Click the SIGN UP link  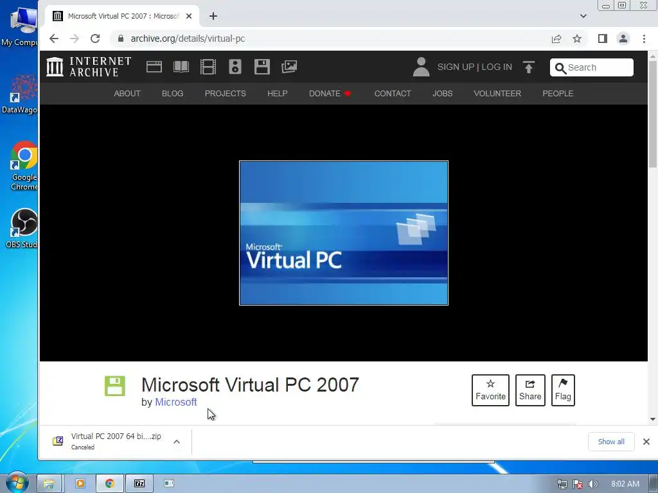[x=456, y=67]
